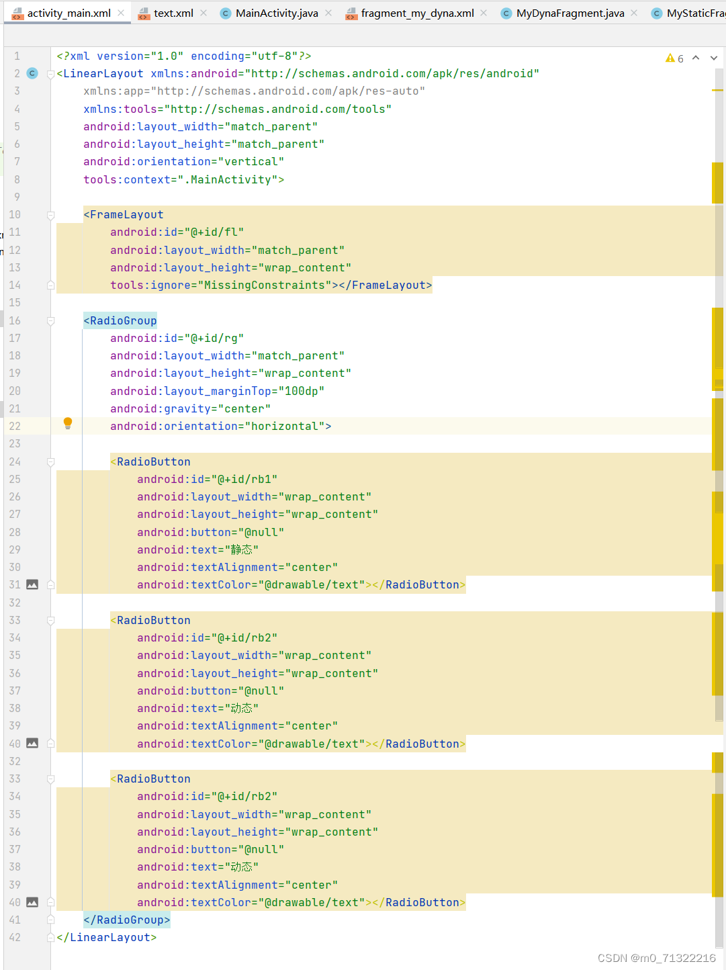This screenshot has width=726, height=970.
Task: Click the layout file icon on text.xml tab
Action: 143,12
